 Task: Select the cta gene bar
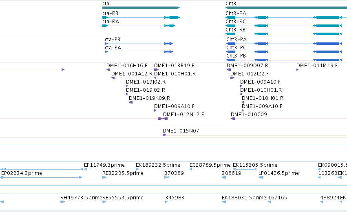(141, 8)
